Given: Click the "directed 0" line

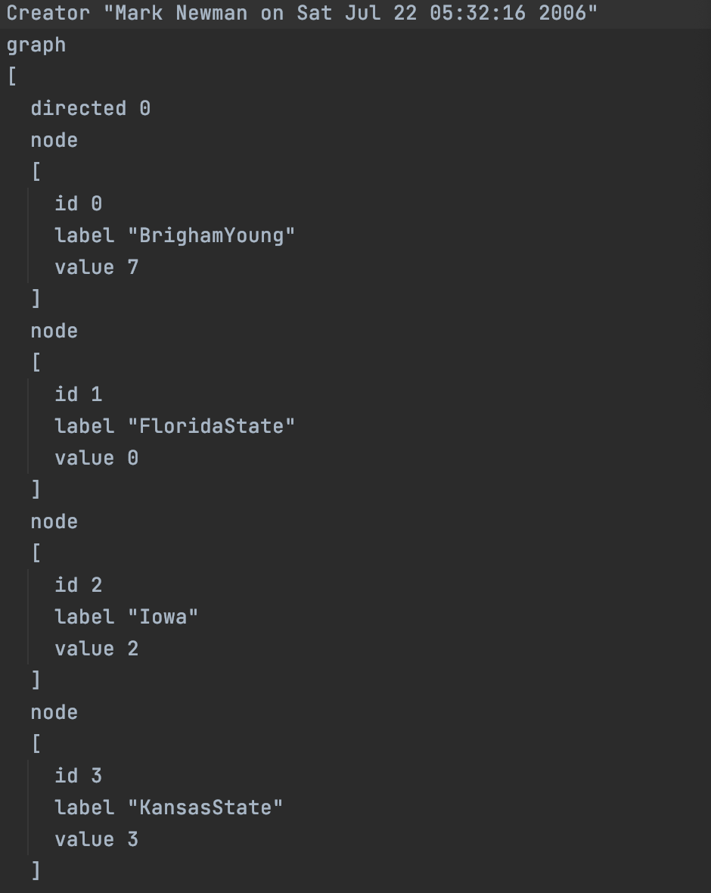Looking at the screenshot, I should [x=91, y=108].
